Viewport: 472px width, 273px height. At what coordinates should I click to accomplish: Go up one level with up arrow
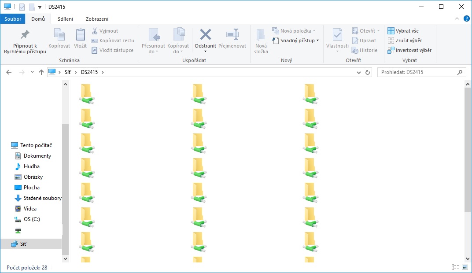point(41,72)
